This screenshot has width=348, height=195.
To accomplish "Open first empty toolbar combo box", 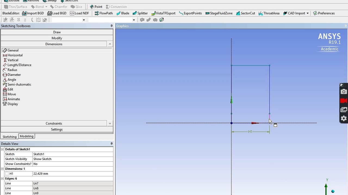I will click(x=69, y=20).
